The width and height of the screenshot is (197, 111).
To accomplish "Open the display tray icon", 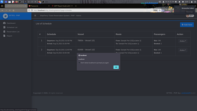I will 160,2.
